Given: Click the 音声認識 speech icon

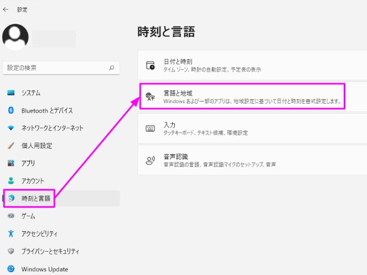Looking at the screenshot, I should (x=150, y=160).
